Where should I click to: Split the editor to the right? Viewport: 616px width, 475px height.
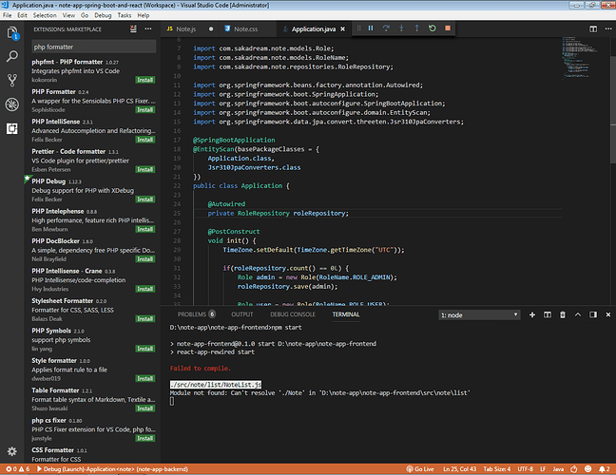click(593, 29)
